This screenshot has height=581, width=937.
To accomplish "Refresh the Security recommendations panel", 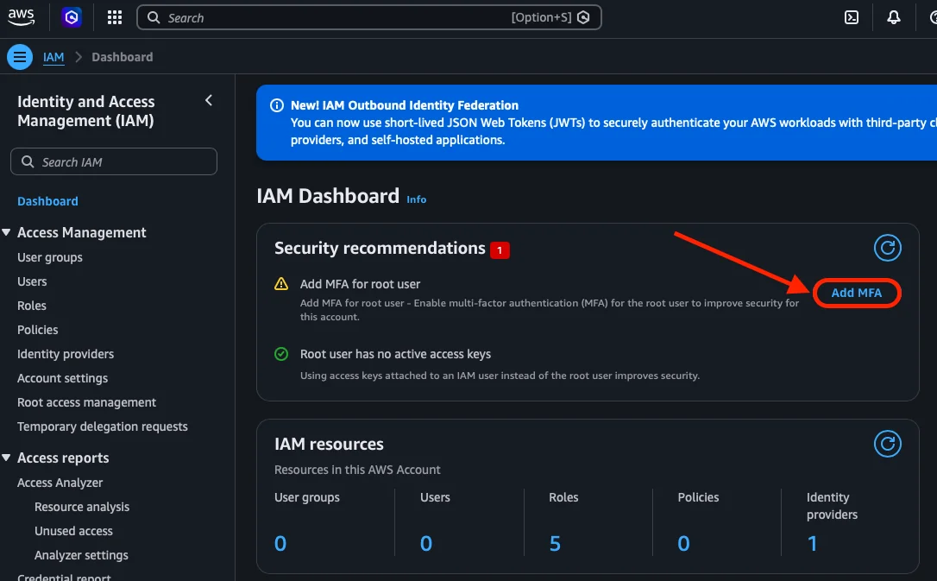I will click(x=887, y=248).
